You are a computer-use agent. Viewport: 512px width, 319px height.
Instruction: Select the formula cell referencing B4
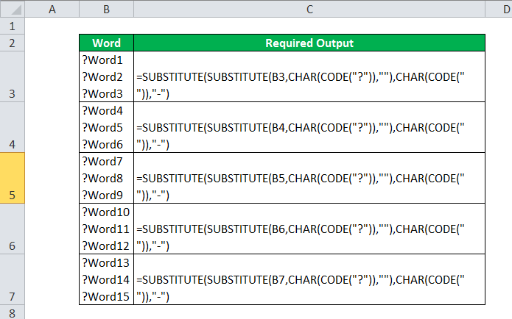pyautogui.click(x=309, y=127)
